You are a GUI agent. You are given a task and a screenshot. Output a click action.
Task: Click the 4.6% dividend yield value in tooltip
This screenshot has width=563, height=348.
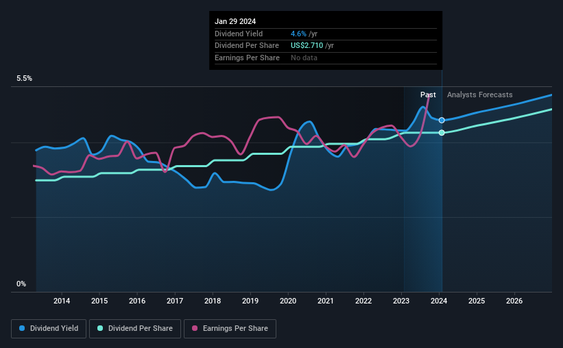click(x=298, y=34)
